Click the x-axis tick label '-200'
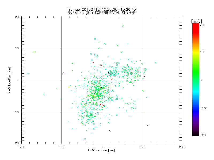The width and height of the screenshot is (214, 160). (21, 147)
